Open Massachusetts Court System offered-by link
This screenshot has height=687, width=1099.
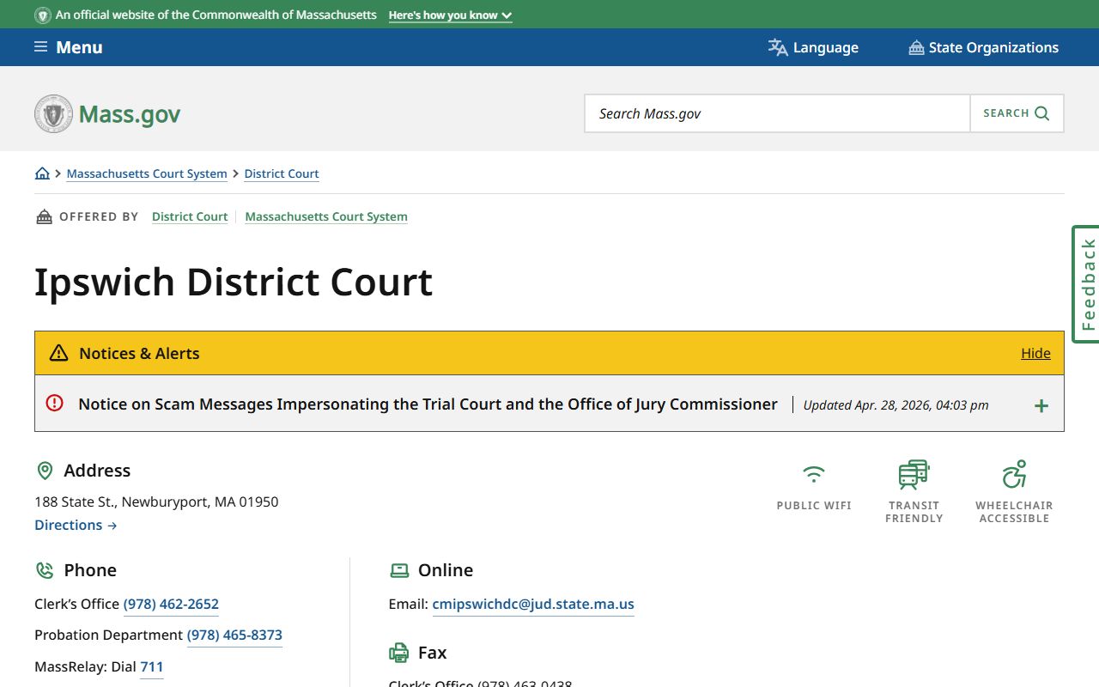point(326,216)
